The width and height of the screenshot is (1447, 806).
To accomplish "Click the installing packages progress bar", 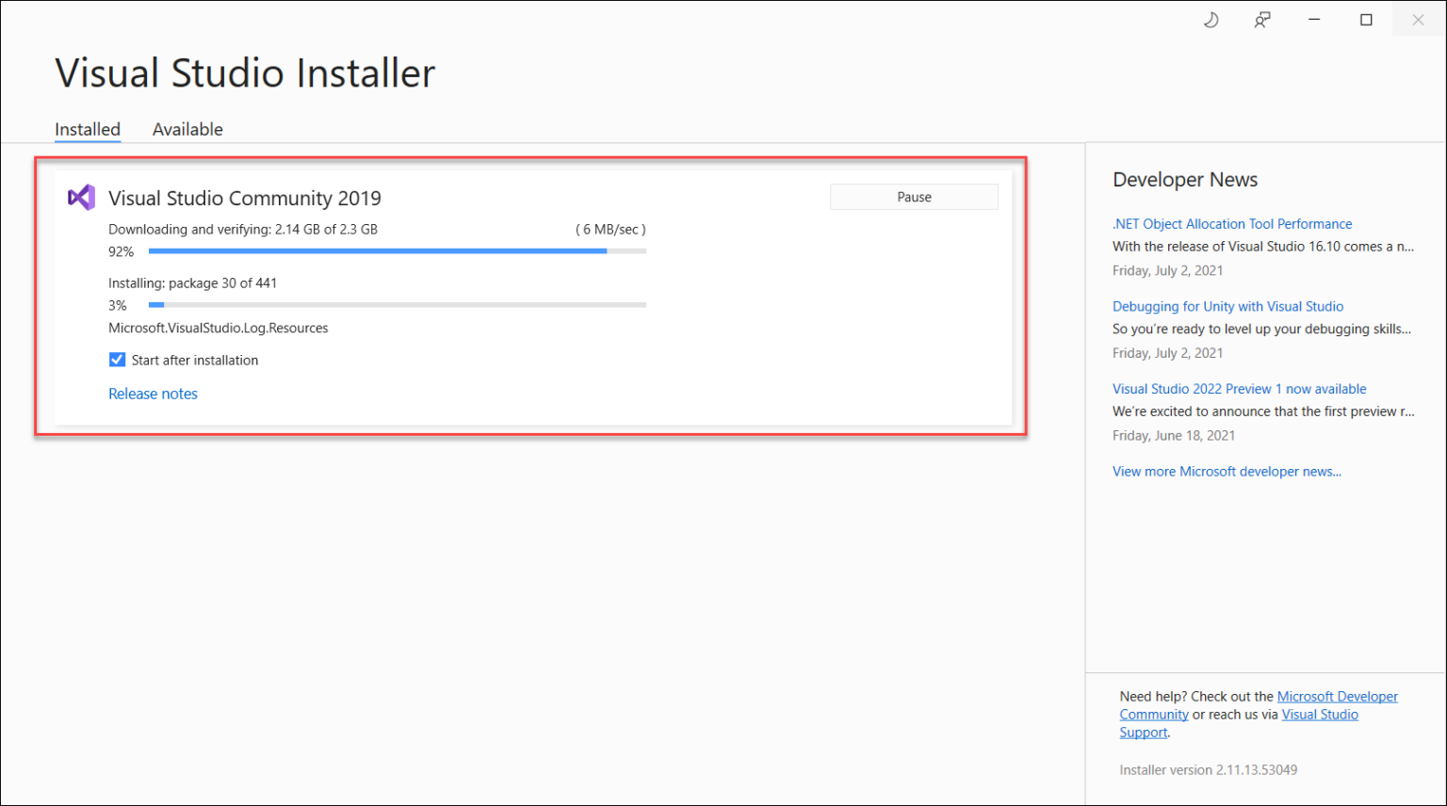I will pos(397,305).
